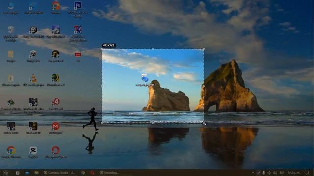Select the Unity editor shortcut next to Recycle Bin

tap(33, 32)
